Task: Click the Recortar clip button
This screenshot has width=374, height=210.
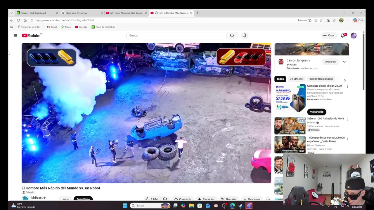Action: coord(229,199)
